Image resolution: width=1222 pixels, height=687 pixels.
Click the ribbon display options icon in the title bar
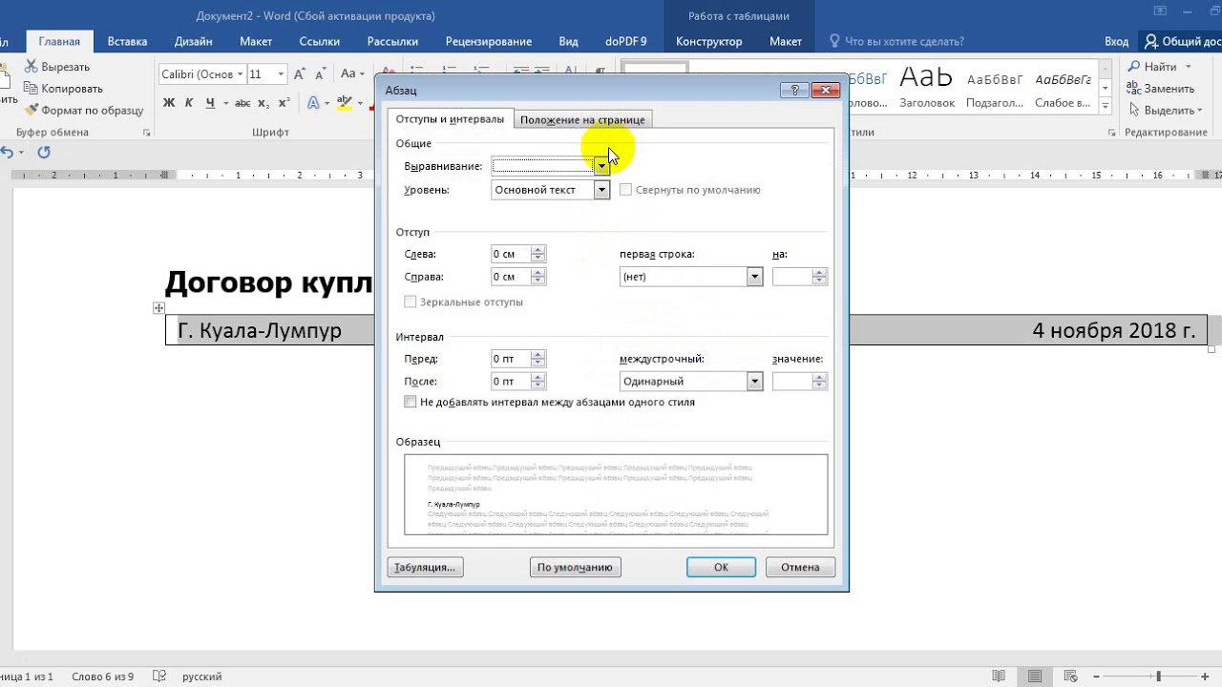(1160, 11)
